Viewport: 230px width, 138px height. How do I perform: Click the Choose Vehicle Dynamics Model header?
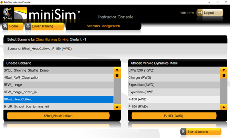(178, 63)
